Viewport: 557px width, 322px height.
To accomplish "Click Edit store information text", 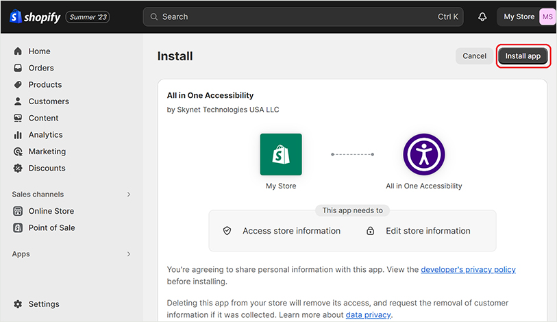I will pos(428,231).
